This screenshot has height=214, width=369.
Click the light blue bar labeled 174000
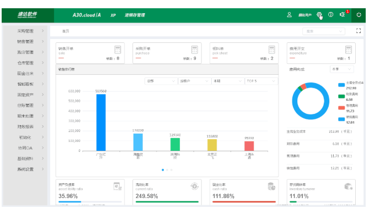pyautogui.click(x=138, y=142)
